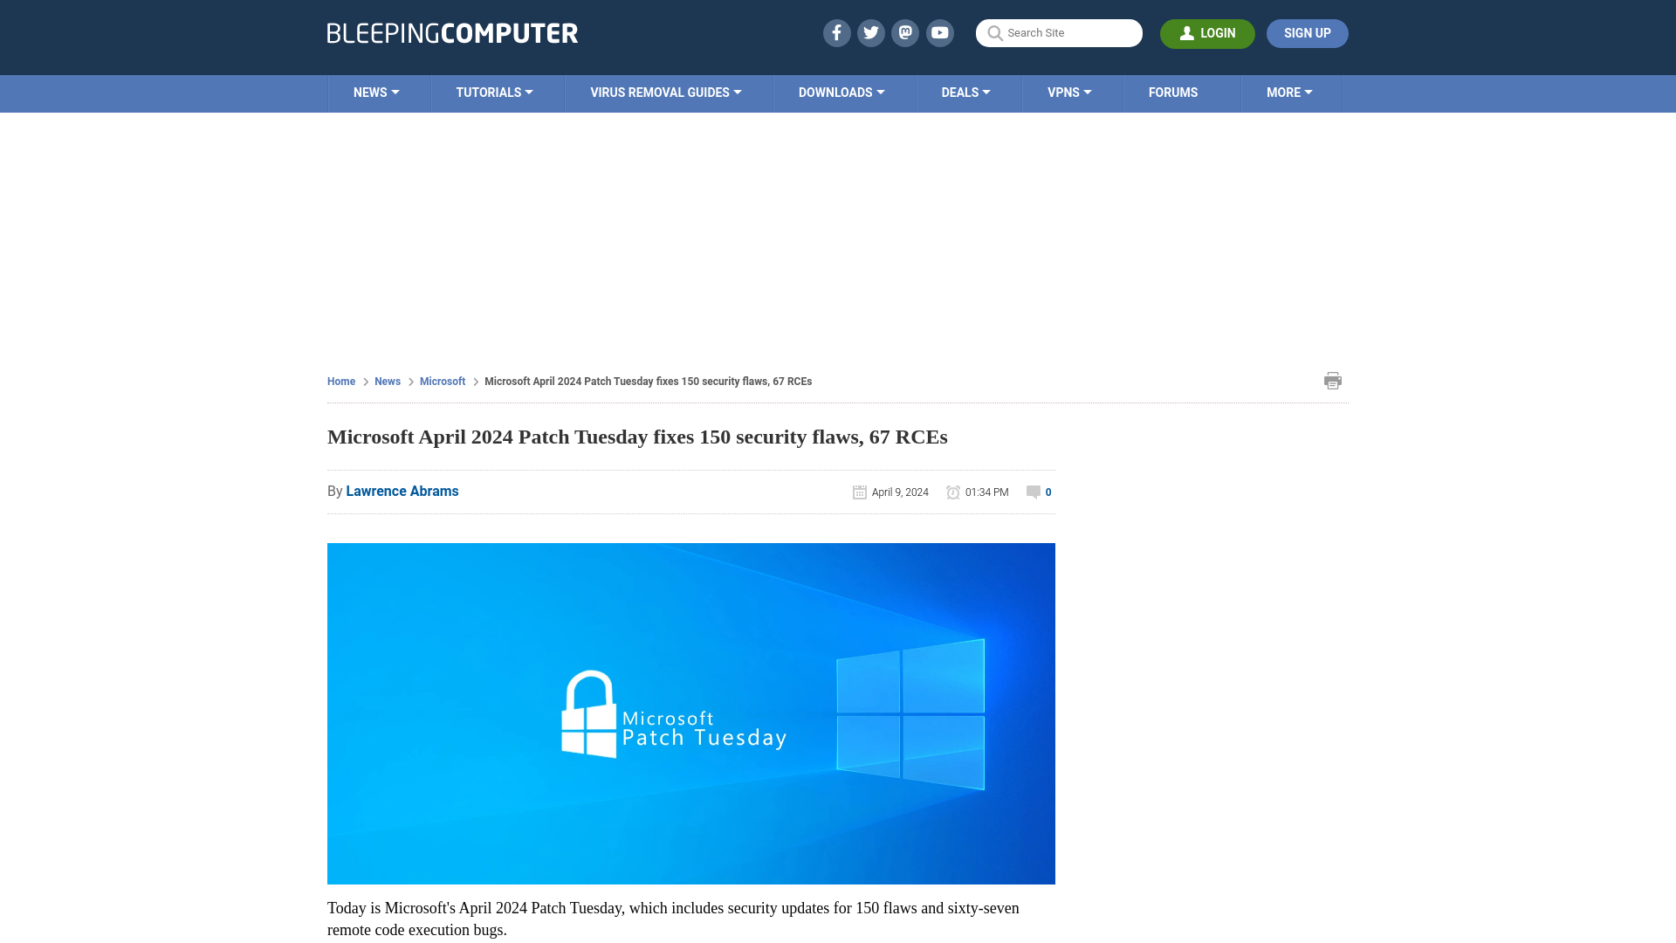This screenshot has width=1676, height=943.
Task: Click the SIGN UP button
Action: (x=1307, y=33)
